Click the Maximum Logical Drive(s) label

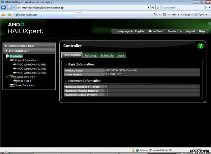[x=80, y=95]
